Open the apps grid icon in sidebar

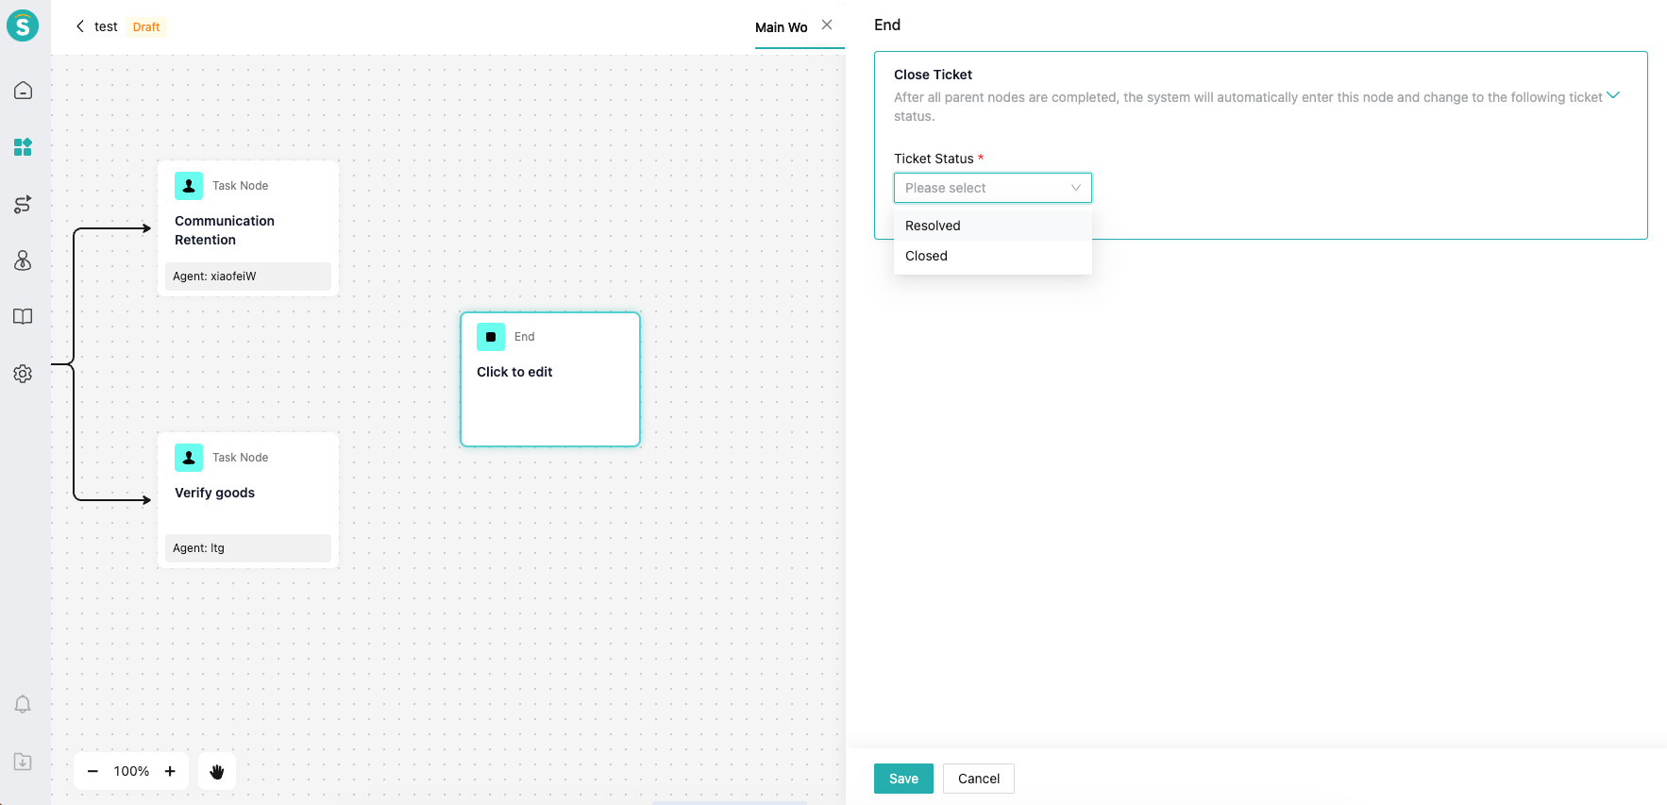[23, 147]
